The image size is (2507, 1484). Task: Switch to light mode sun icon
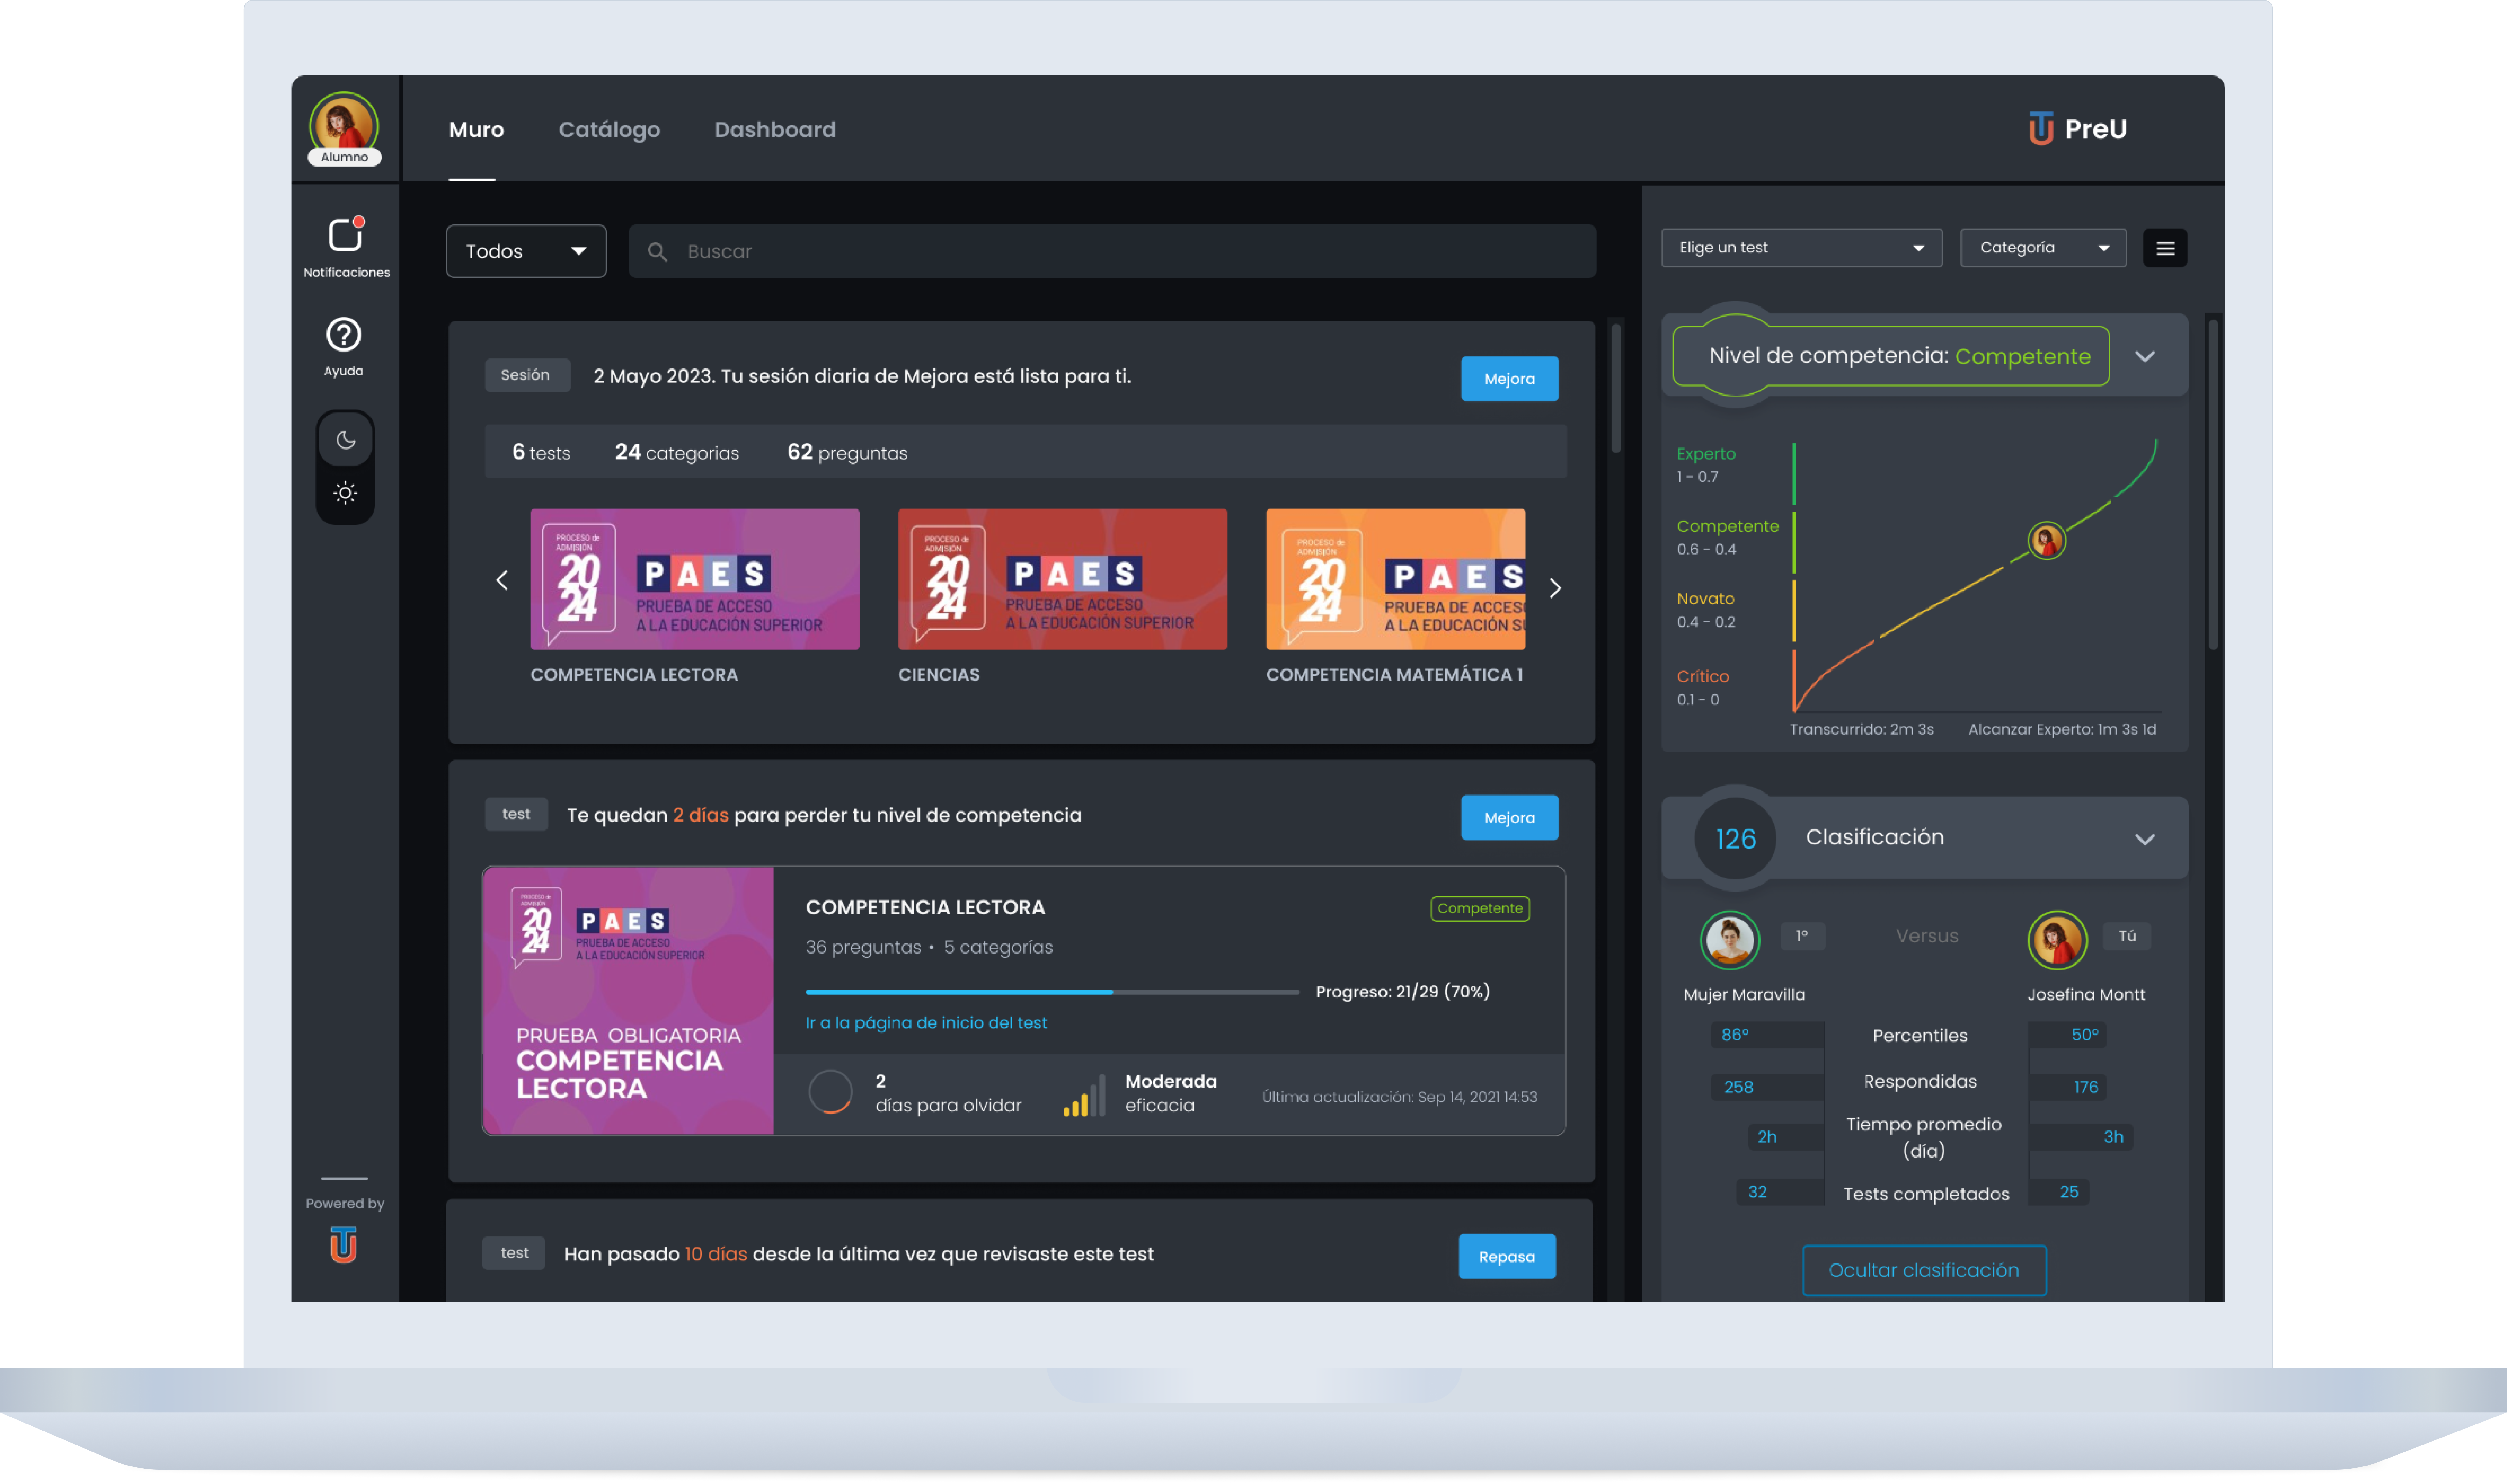pos(345,493)
